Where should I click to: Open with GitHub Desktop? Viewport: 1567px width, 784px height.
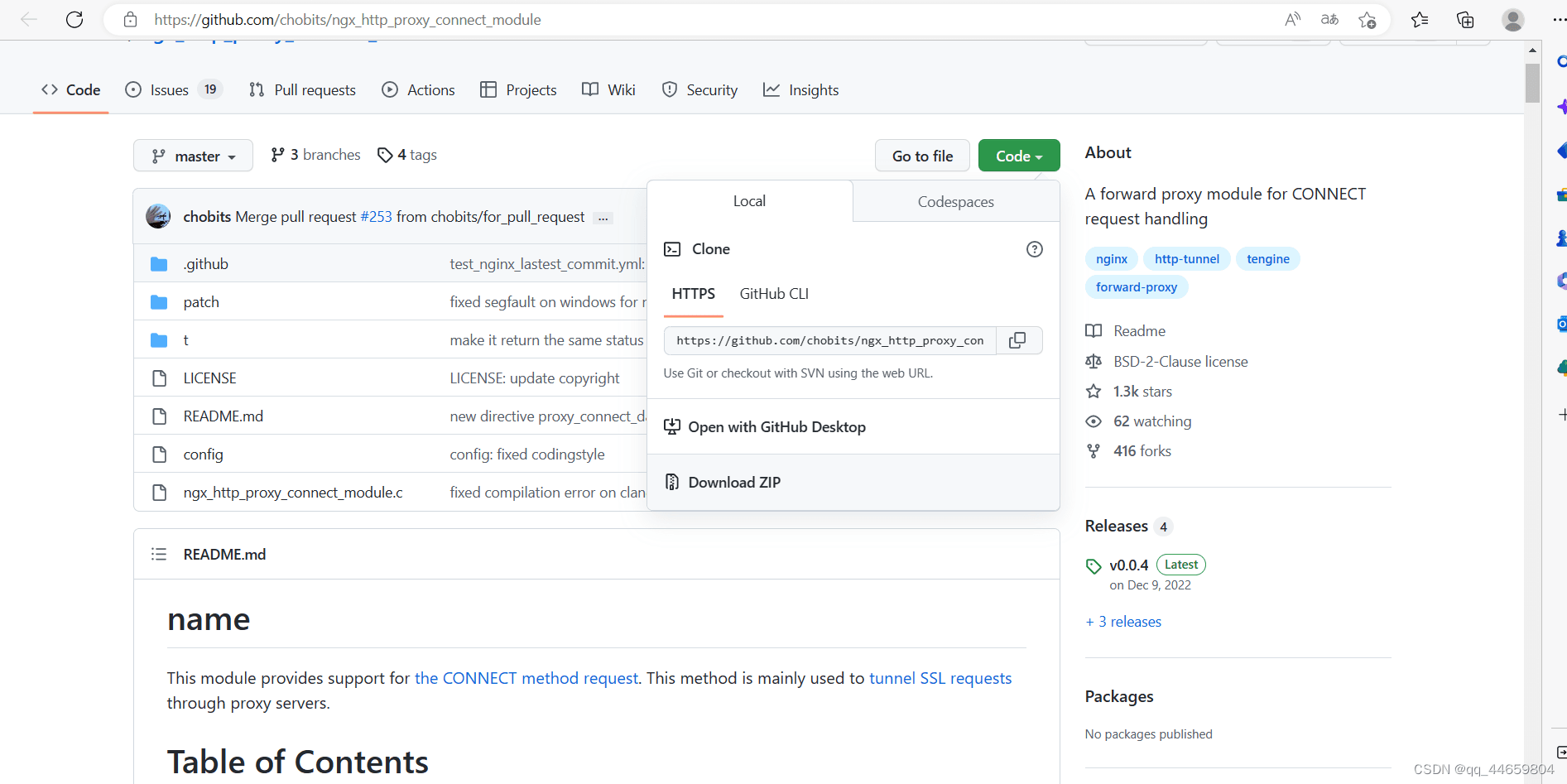pos(776,427)
